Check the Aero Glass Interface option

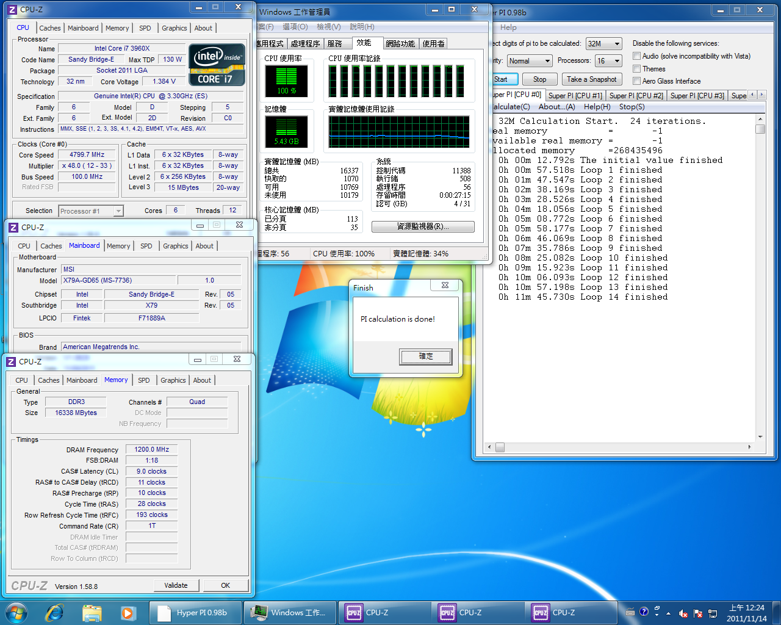click(637, 81)
